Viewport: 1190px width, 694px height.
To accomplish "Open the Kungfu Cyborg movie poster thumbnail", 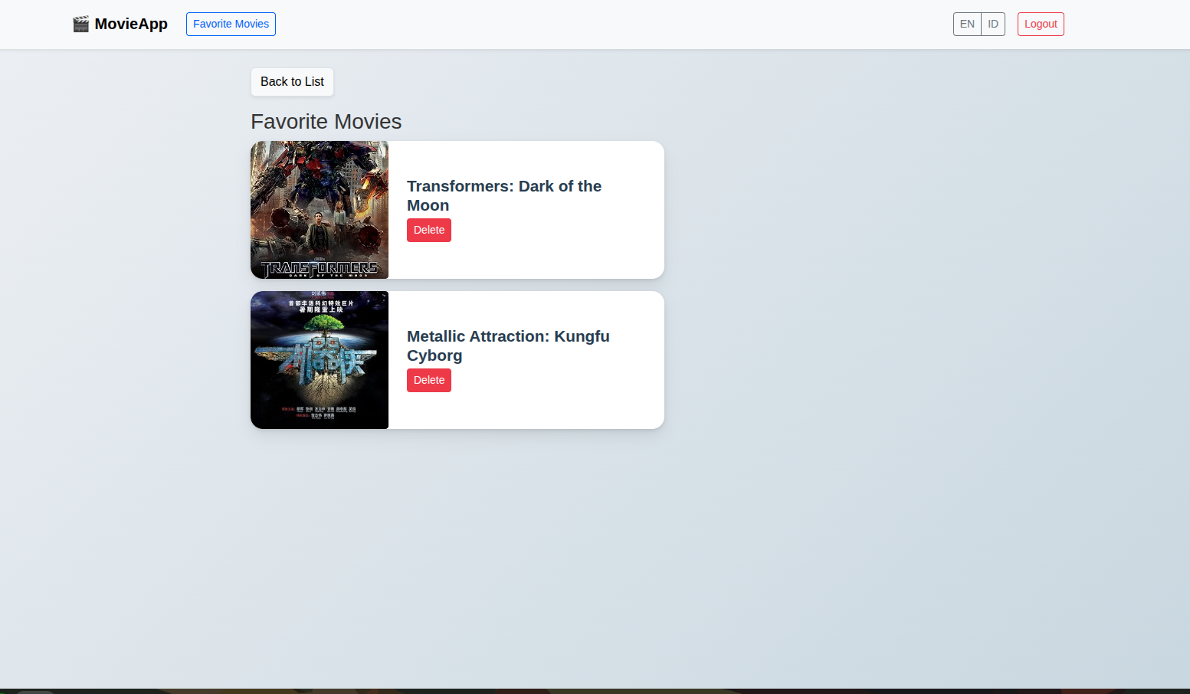I will [x=320, y=360].
